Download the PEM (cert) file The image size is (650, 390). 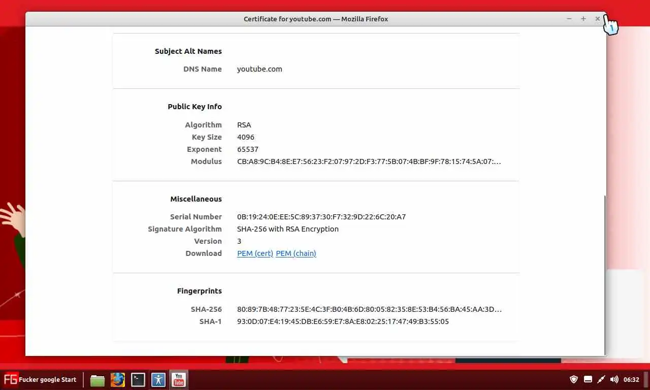tap(255, 253)
